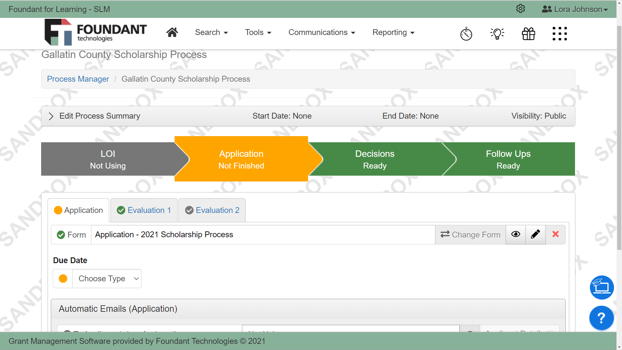Click the gift box icon

tap(528, 34)
